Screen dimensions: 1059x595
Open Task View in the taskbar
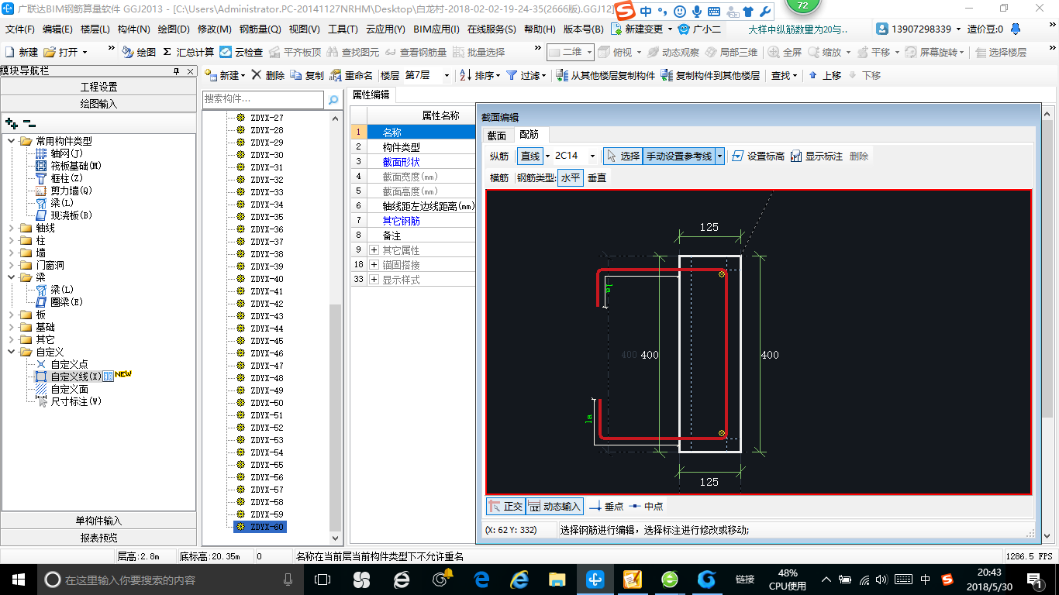click(322, 579)
